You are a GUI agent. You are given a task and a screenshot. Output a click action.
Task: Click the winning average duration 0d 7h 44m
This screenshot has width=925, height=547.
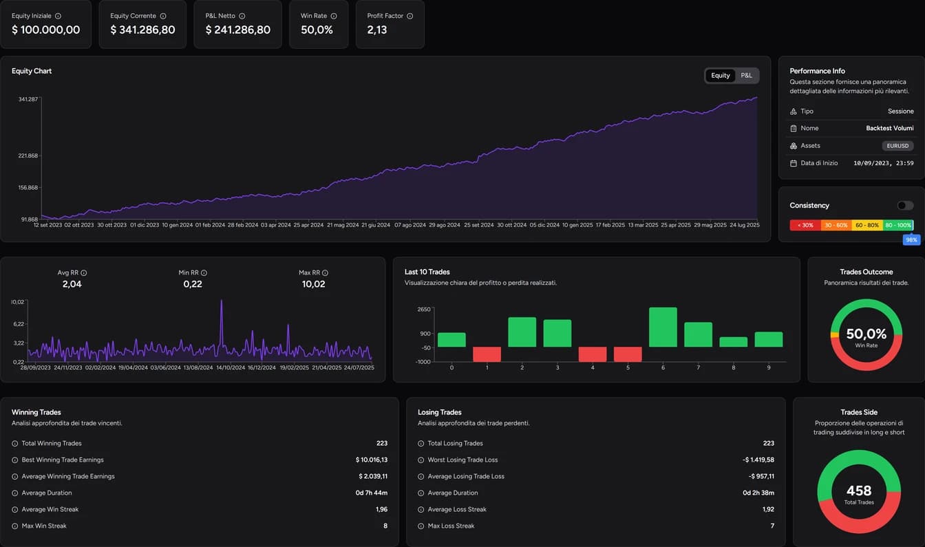tap(372, 493)
